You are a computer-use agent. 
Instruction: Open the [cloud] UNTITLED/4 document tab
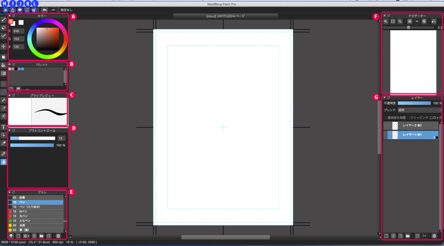point(225,16)
